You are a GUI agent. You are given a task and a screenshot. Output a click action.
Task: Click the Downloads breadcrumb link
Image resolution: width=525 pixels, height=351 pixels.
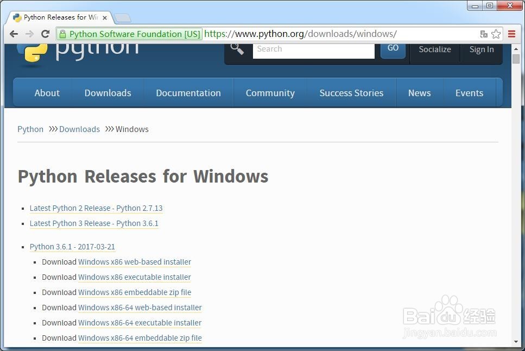tap(79, 129)
